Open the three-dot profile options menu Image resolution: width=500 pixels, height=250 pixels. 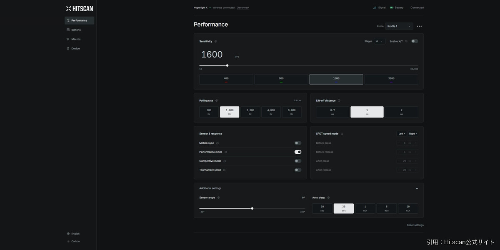coord(419,26)
